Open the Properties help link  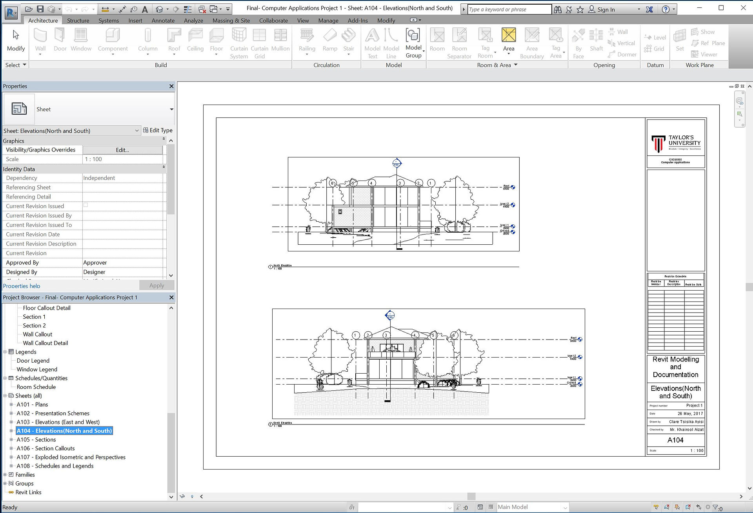[22, 286]
